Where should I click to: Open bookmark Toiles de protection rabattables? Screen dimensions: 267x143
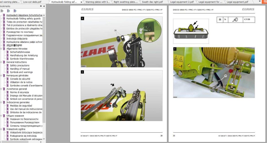coord(24,22)
